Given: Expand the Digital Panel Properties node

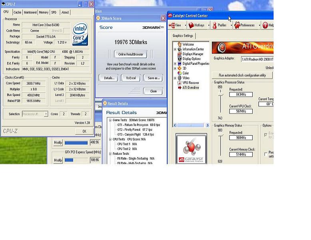Looking at the screenshot, I should [x=175, y=64].
